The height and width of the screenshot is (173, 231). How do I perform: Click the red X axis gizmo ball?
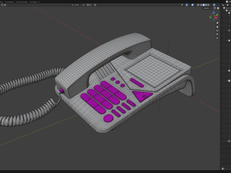pyautogui.click(x=216, y=18)
